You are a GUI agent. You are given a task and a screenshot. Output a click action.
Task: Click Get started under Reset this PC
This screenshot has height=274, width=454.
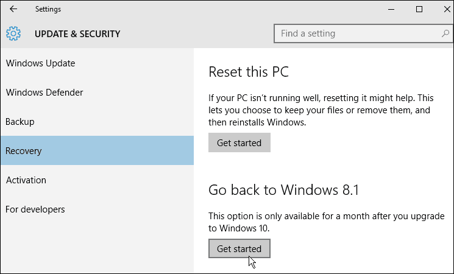pos(239,142)
